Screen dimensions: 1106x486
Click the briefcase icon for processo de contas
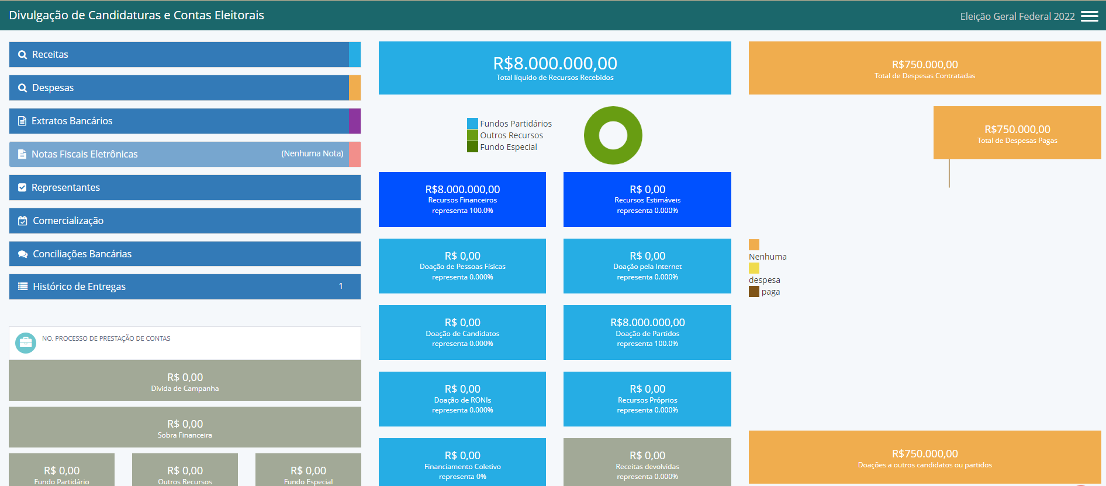pos(25,343)
